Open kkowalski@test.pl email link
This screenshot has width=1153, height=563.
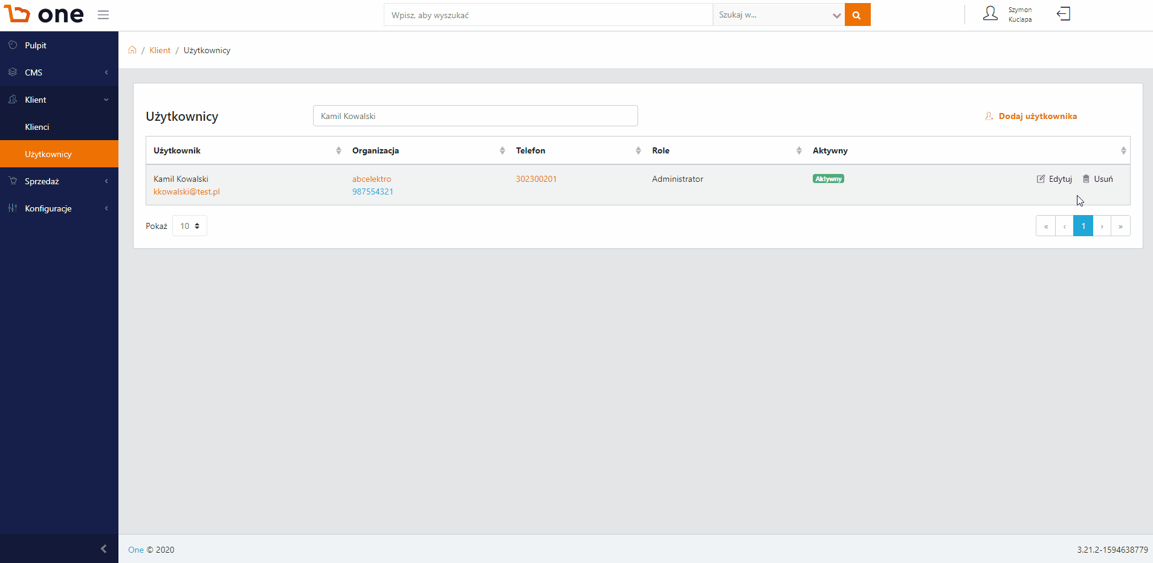coord(187,191)
